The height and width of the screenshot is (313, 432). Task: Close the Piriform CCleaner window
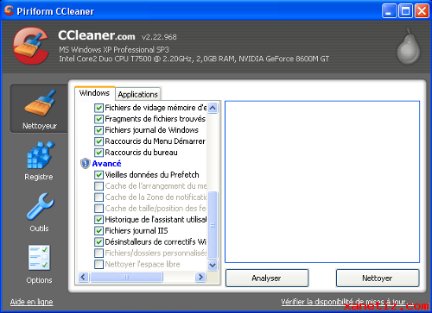[422, 11]
